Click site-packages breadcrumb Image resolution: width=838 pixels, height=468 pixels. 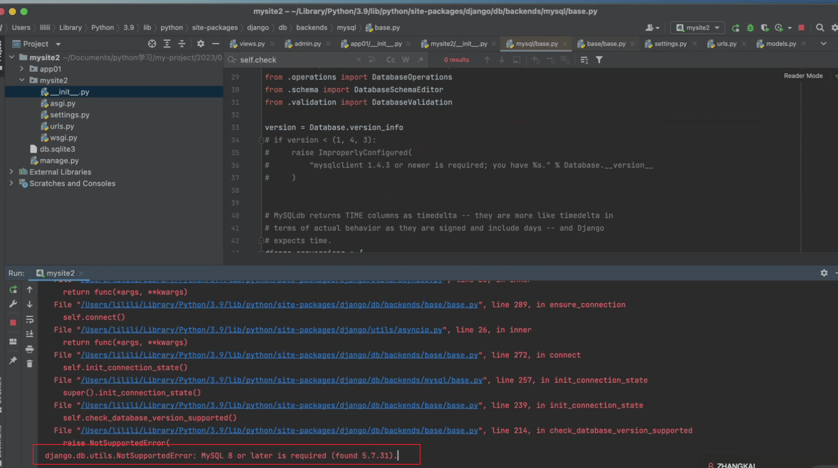click(215, 28)
